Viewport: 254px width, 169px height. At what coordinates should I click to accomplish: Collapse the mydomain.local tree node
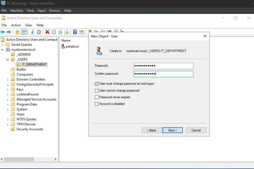tap(2, 50)
